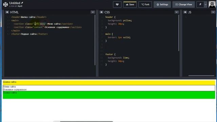The width and height of the screenshot is (217, 122).
Task: Click the HTML editor vertical scrollbar
Action: pyautogui.click(x=95, y=40)
